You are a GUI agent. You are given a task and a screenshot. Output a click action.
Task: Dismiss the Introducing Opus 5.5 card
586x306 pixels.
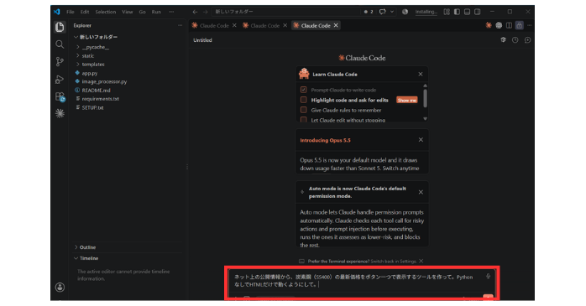(x=421, y=140)
